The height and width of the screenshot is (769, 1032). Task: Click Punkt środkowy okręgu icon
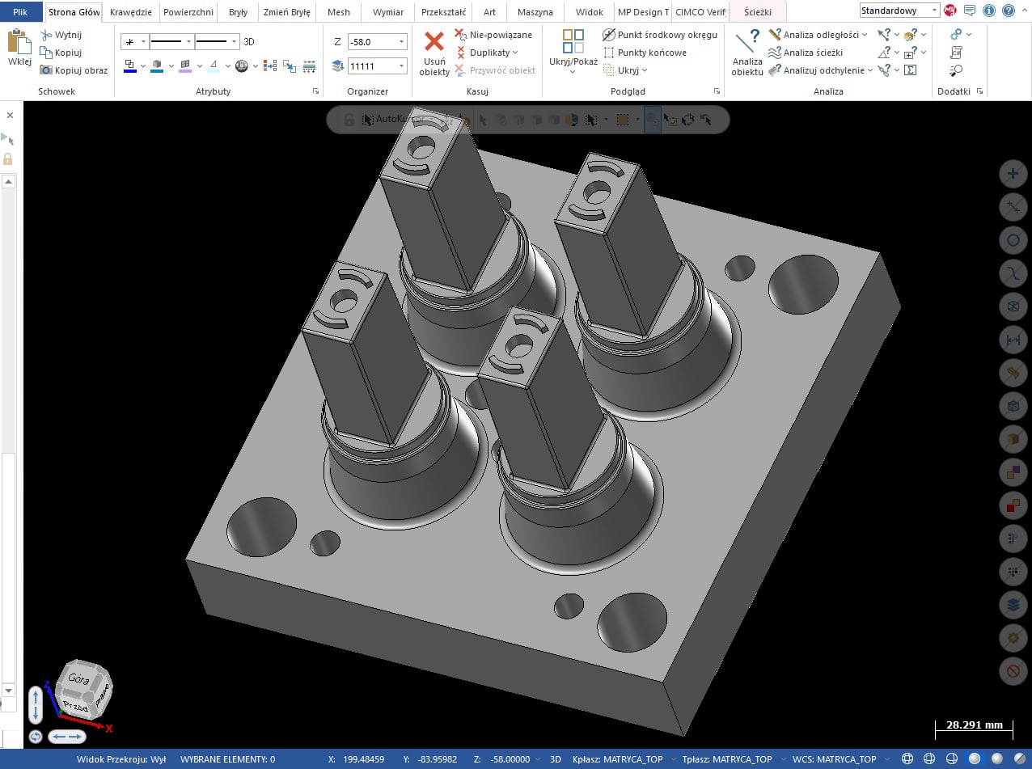click(x=609, y=35)
